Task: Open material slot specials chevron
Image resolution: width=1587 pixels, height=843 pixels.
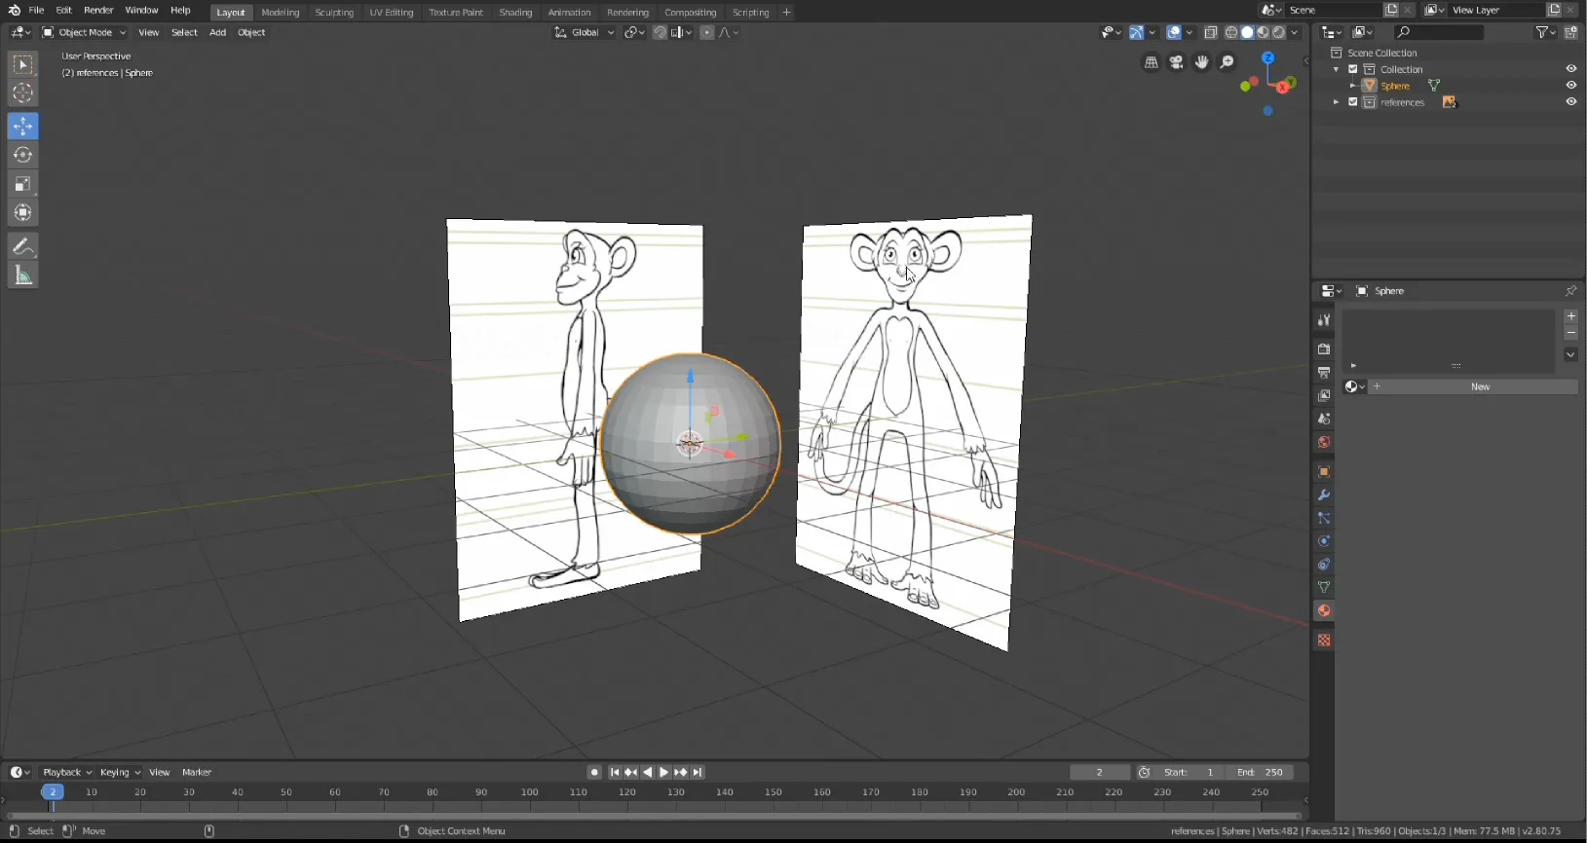Action: [1570, 355]
